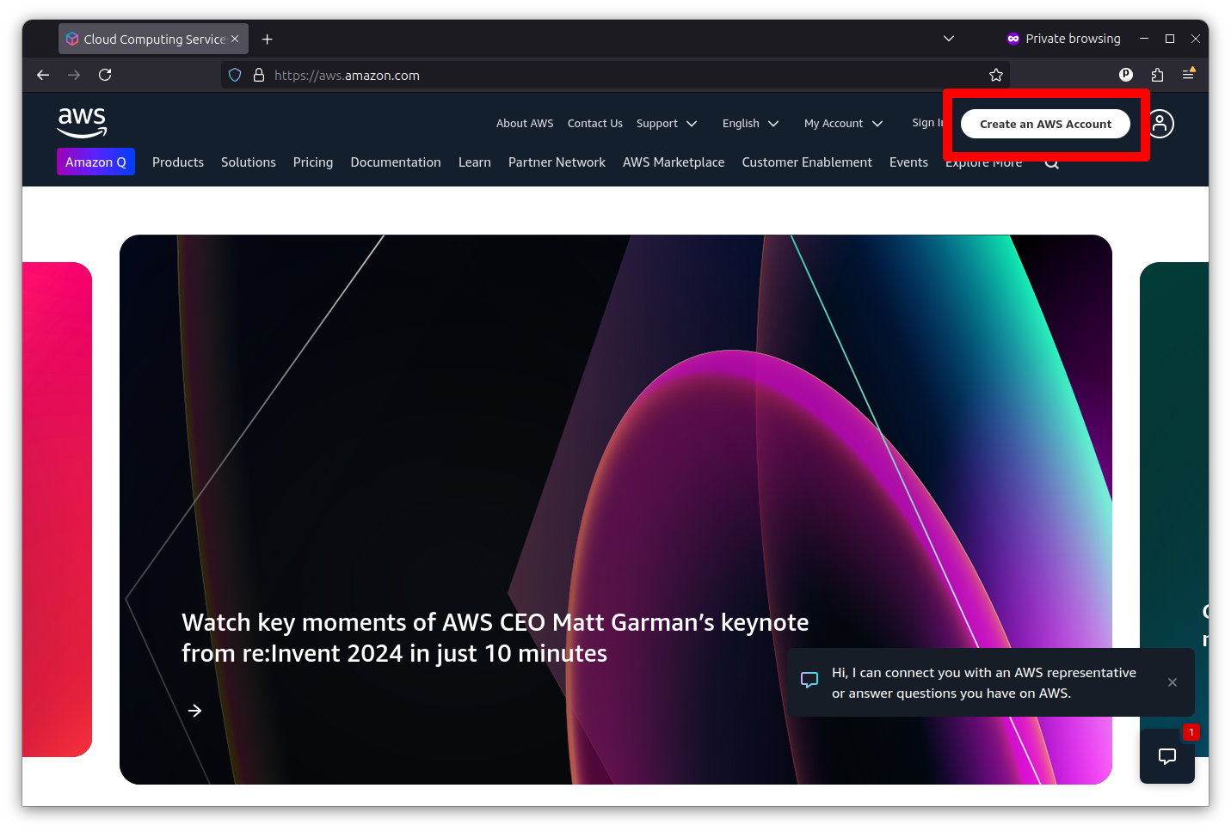The height and width of the screenshot is (831, 1231).
Task: Click the AWS logo
Action: 82,123
